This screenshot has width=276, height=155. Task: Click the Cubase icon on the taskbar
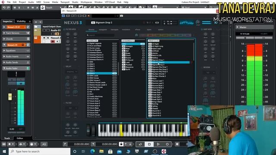point(164,151)
